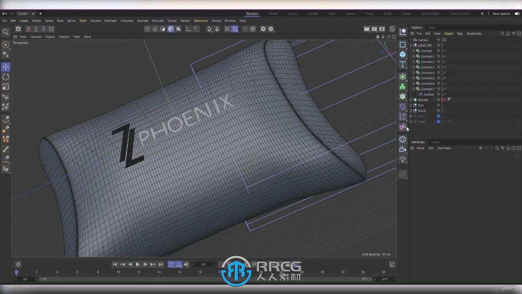The image size is (522, 294).
Task: Add a Text object from right palette
Action: [x=403, y=65]
